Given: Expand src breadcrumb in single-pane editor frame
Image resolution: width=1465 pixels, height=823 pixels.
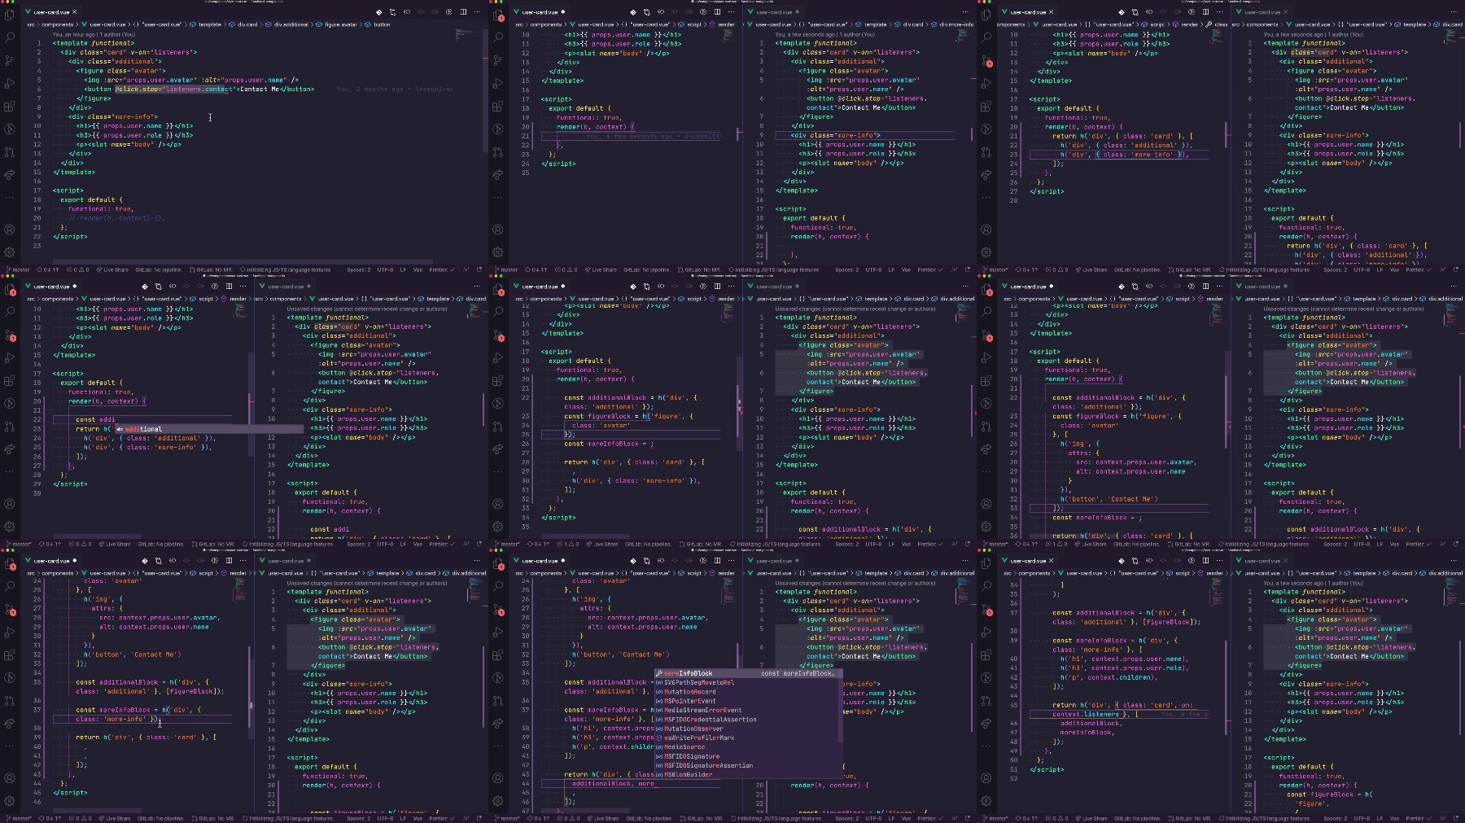Looking at the screenshot, I should 31,24.
